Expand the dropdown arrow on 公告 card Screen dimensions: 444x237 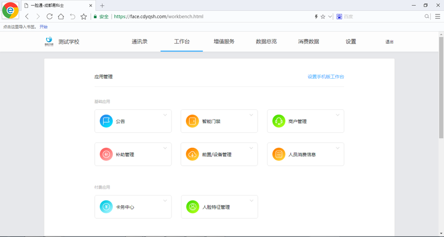coord(165,115)
